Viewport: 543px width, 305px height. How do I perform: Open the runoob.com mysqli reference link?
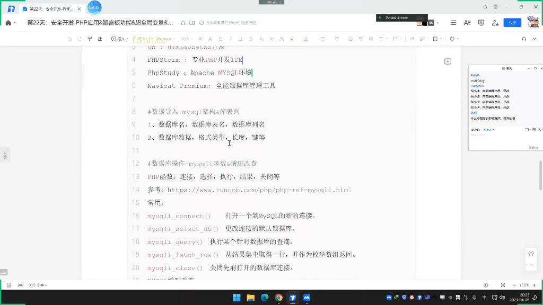tap(259, 190)
